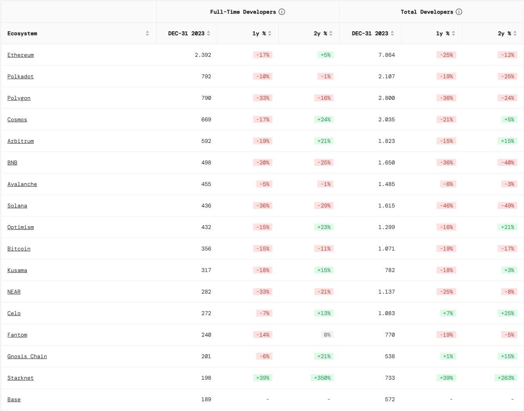Open the Celo ecosystem link
This screenshot has width=524, height=411.
click(x=14, y=313)
